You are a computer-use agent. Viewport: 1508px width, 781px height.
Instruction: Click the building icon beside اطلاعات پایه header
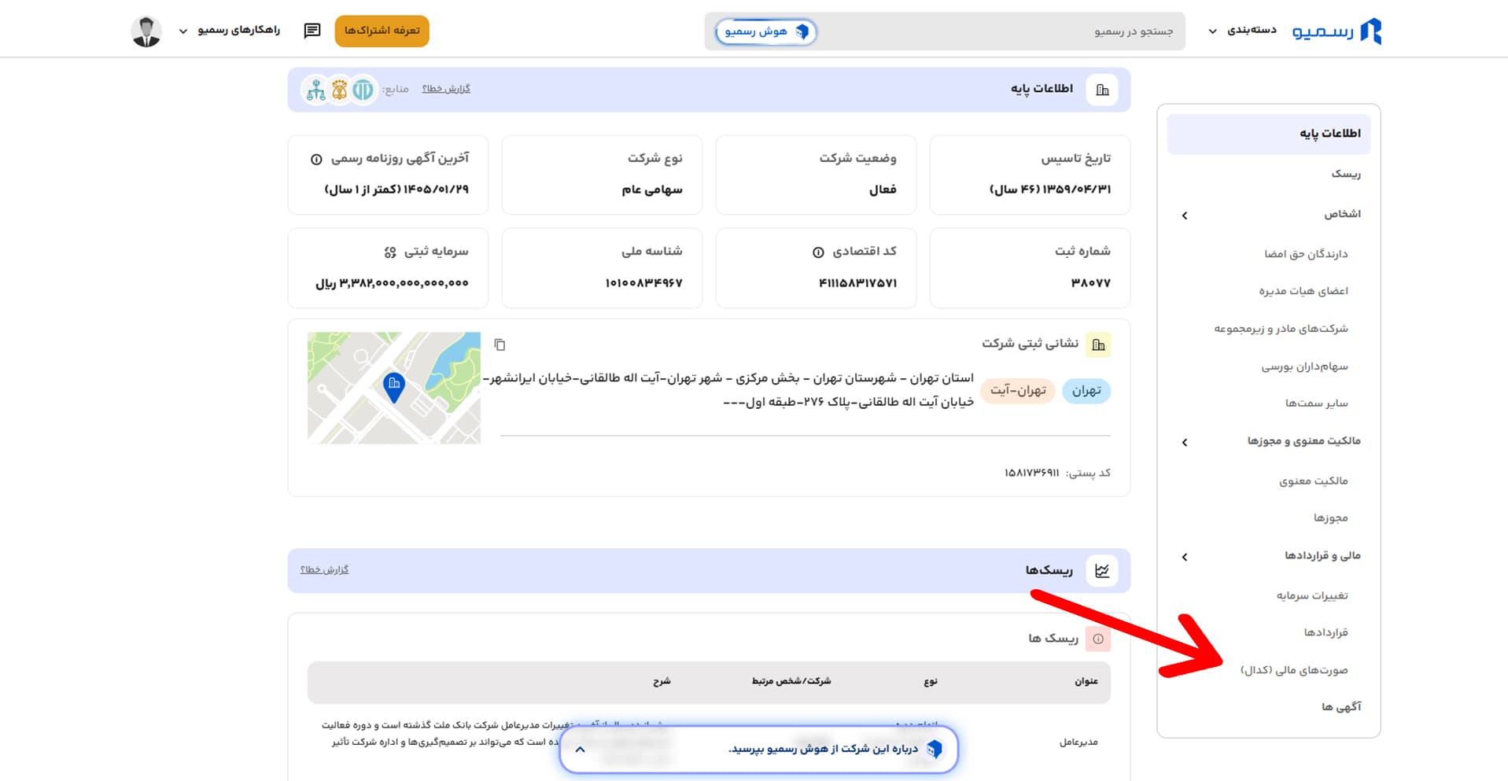(1102, 90)
